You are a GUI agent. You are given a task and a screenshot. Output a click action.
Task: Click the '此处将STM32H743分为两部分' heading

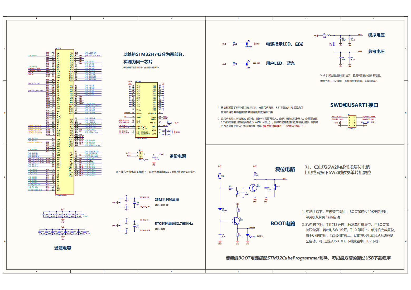[x=154, y=54]
